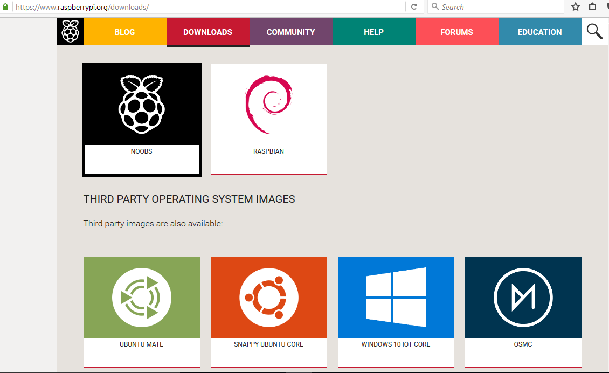
Task: Click the Raspberry Pi logo home icon
Action: click(70, 31)
